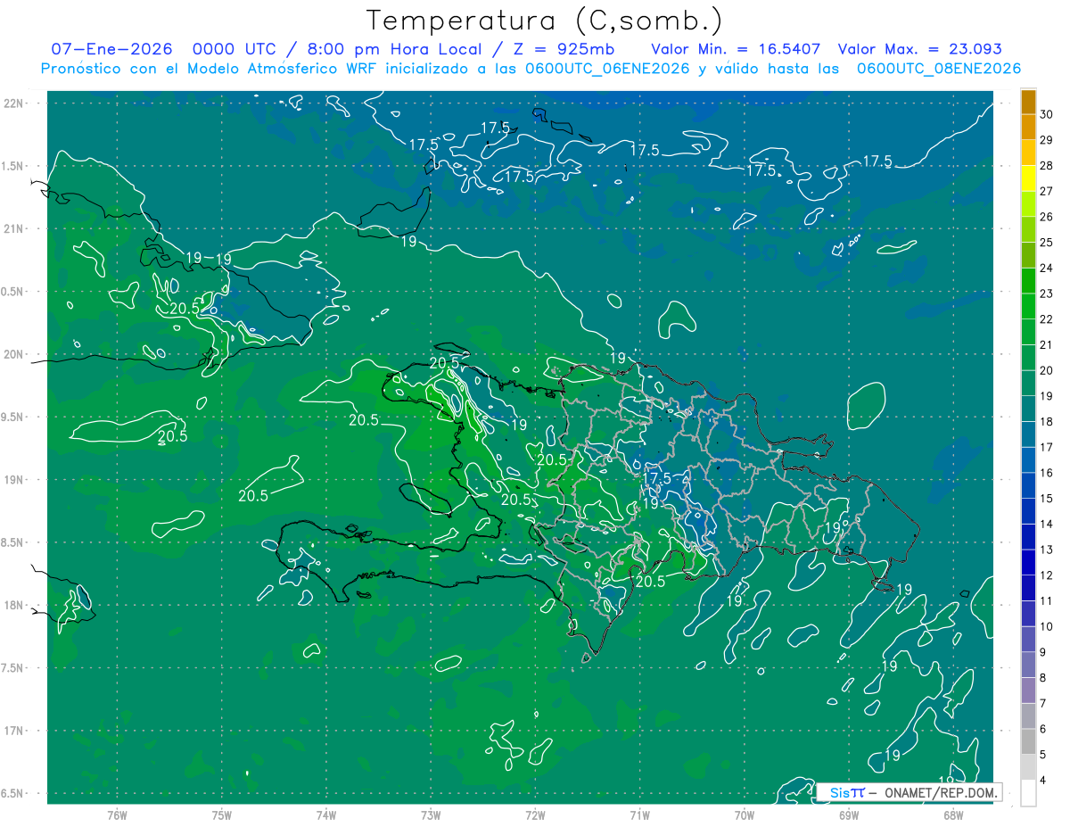Click legend value label '11'
The height and width of the screenshot is (827, 1070).
(1047, 600)
